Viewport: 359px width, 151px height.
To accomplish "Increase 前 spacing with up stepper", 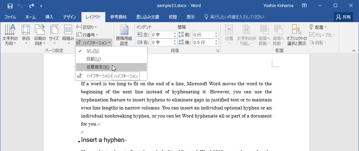I will point(216,33).
